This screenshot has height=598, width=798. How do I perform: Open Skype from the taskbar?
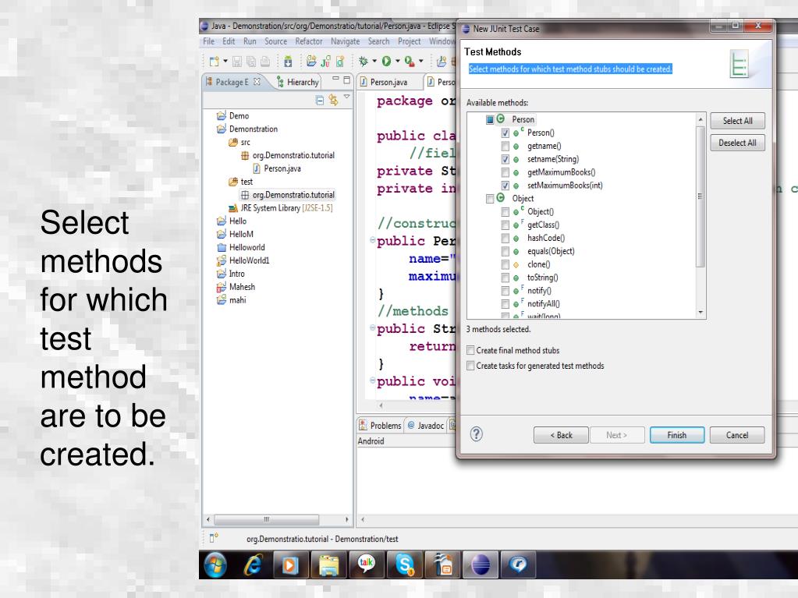[405, 564]
